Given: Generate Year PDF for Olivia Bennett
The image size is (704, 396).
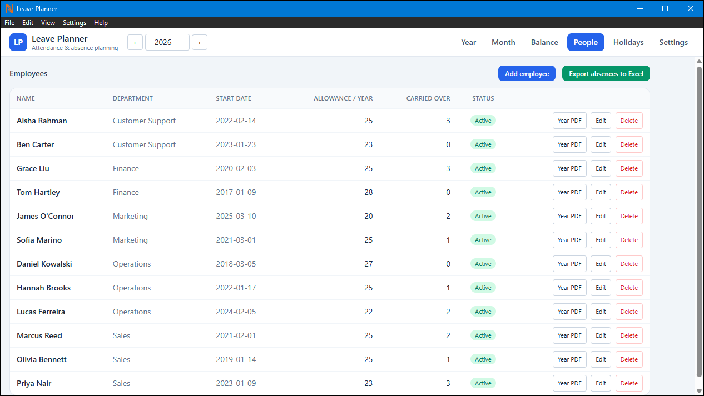Looking at the screenshot, I should coord(569,359).
